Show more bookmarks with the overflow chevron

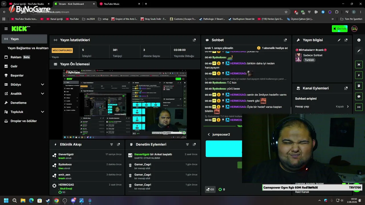pyautogui.click(x=332, y=19)
